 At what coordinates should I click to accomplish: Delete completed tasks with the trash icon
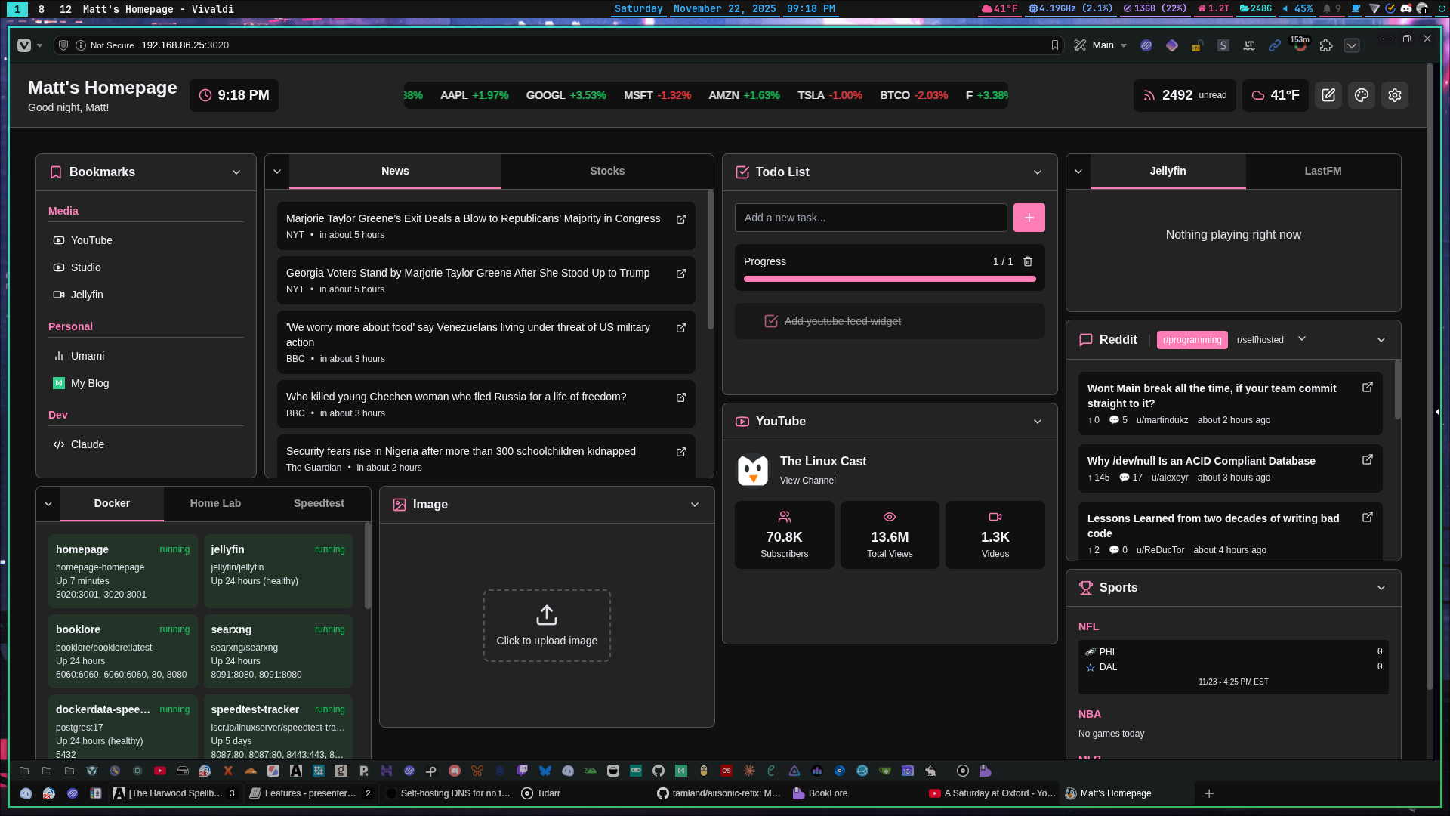[x=1028, y=261]
